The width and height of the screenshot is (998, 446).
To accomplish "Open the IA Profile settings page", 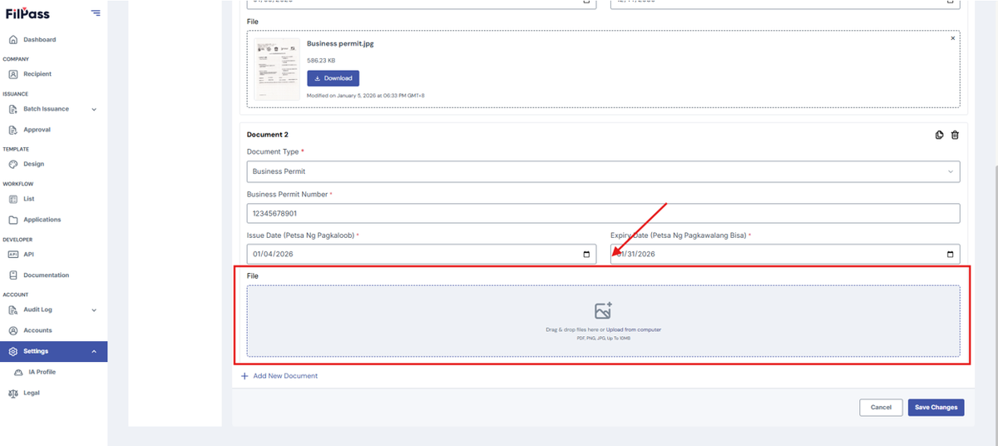I will coord(42,372).
